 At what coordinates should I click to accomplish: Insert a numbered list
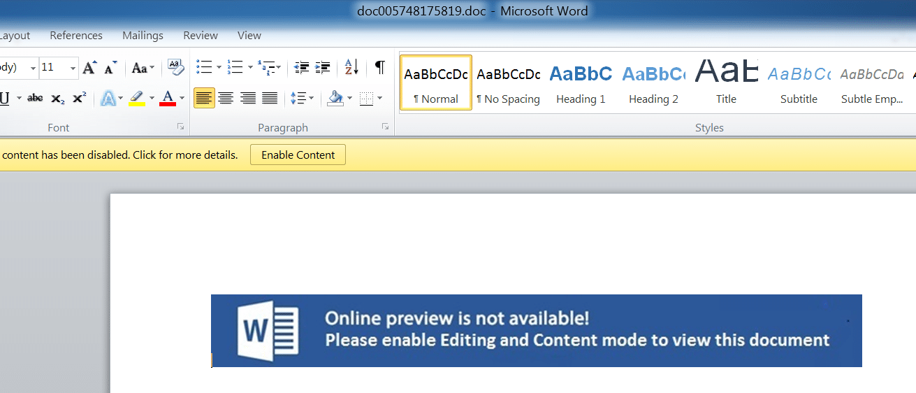(235, 67)
